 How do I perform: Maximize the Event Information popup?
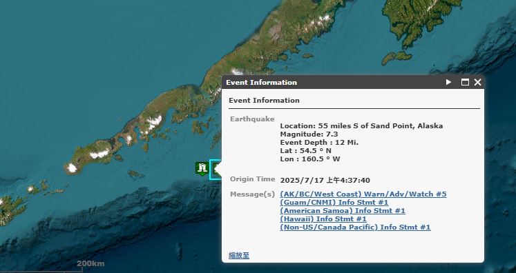coord(465,82)
